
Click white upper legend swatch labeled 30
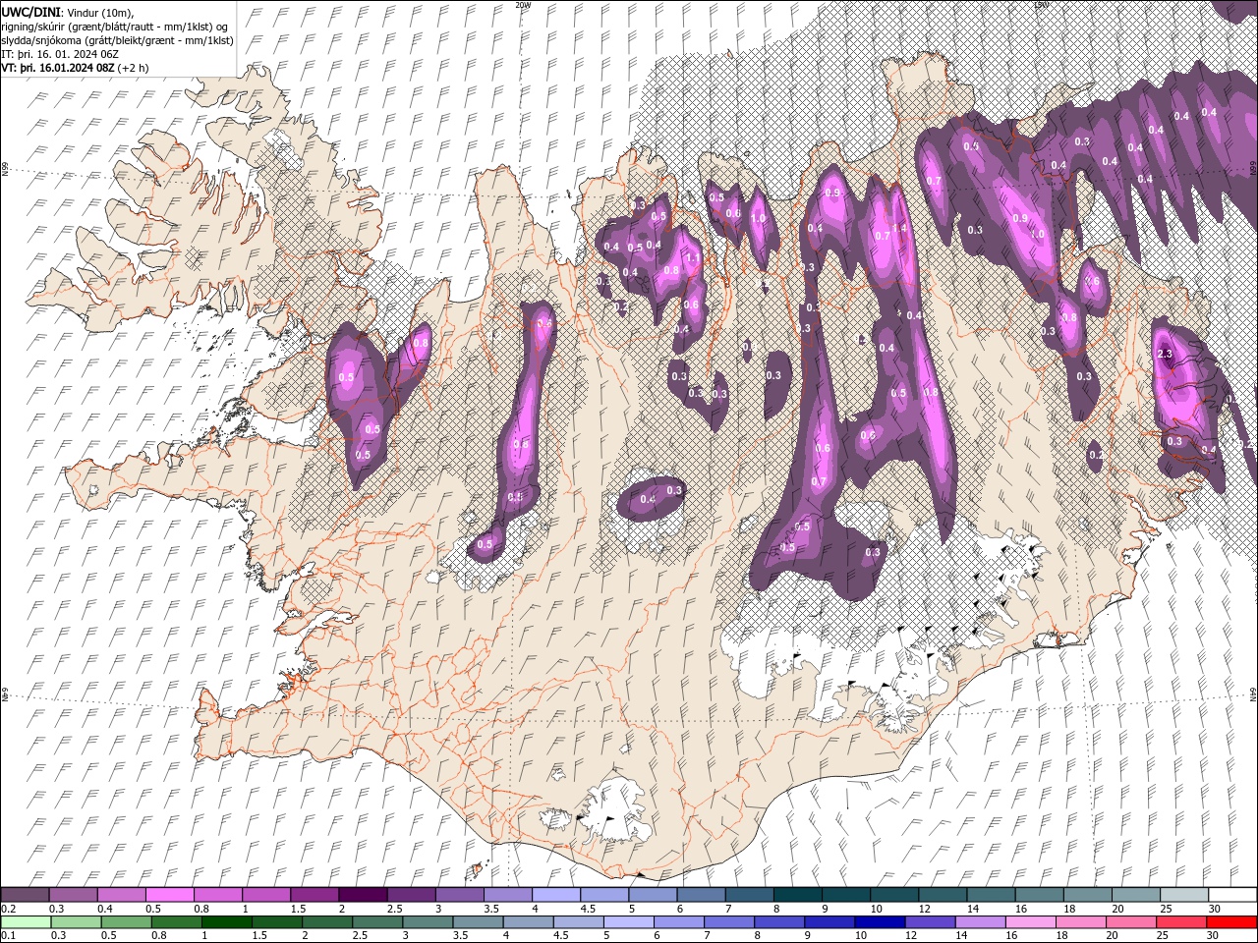pyautogui.click(x=1232, y=895)
